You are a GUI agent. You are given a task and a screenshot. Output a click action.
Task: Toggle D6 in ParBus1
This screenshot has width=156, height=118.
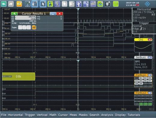point(145,81)
